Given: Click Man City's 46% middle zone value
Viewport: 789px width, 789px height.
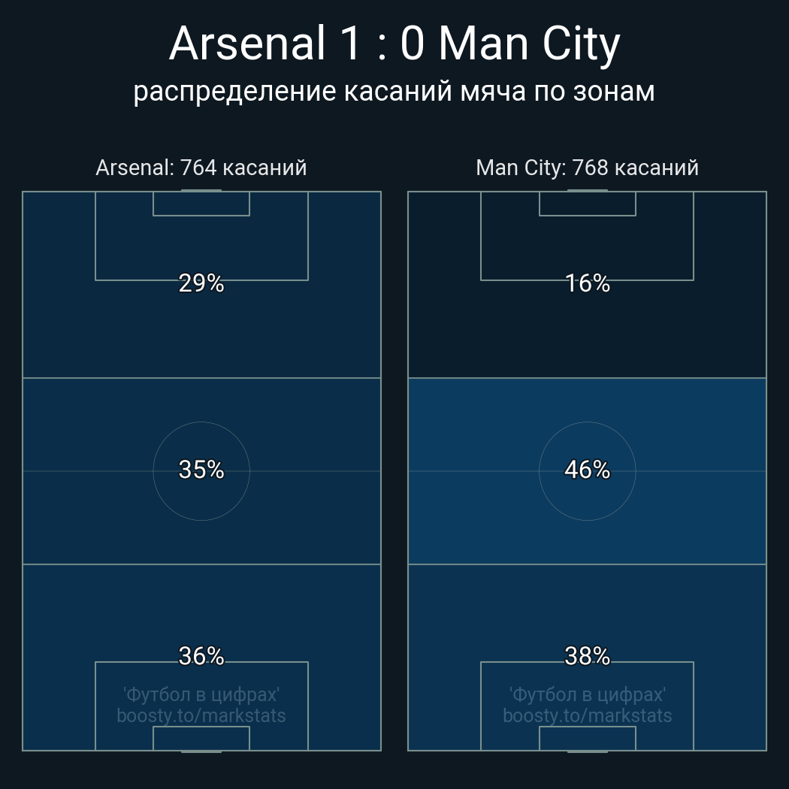Looking at the screenshot, I should click(x=587, y=470).
